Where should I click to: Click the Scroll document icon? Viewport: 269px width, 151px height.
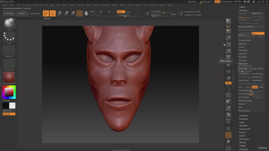pos(228,31)
